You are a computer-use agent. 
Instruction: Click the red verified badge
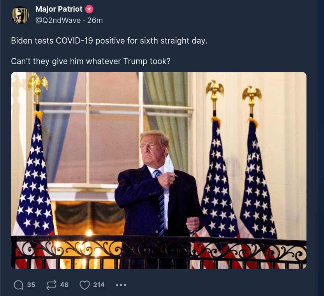[x=89, y=9]
